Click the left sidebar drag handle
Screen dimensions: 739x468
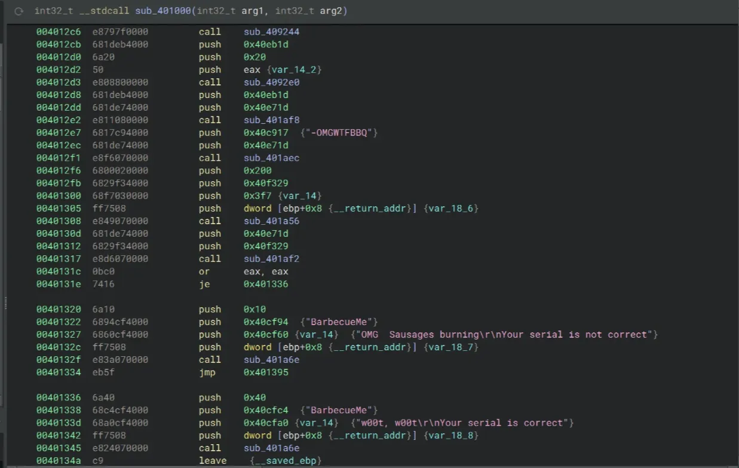click(x=5, y=303)
